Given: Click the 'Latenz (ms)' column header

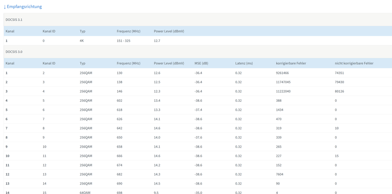Looking at the screenshot, I should click(244, 63).
